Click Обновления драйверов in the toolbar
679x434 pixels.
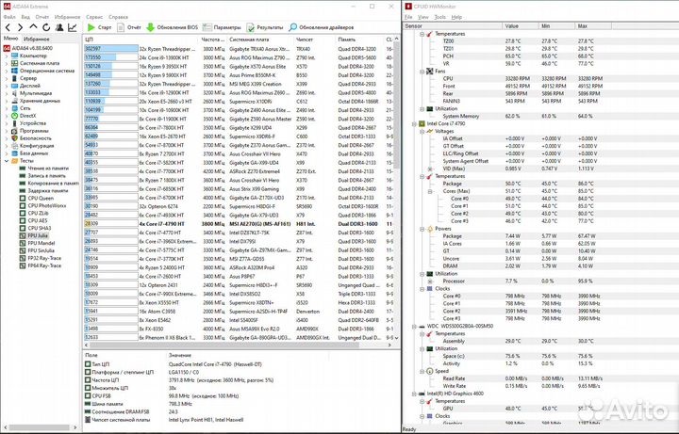(322, 27)
